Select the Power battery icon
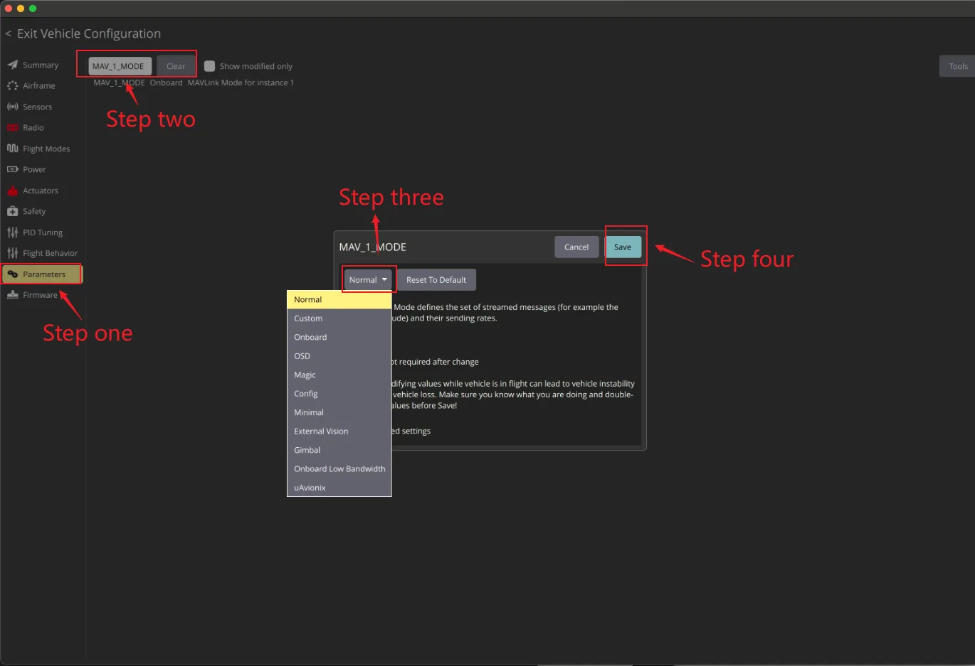975x666 pixels. pyautogui.click(x=13, y=169)
